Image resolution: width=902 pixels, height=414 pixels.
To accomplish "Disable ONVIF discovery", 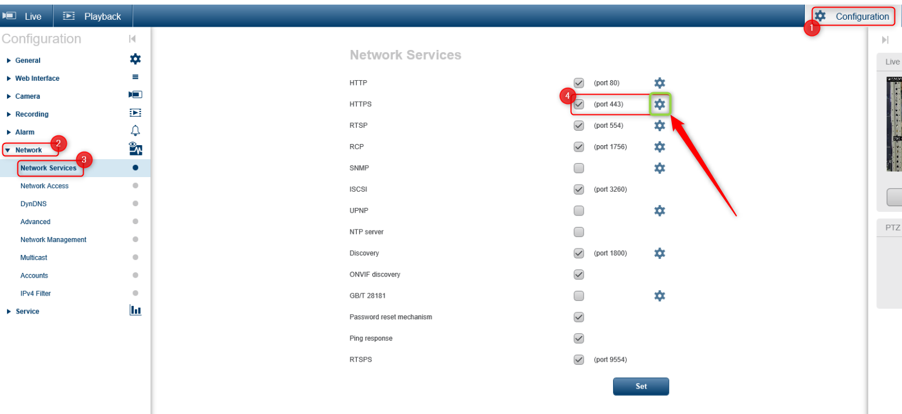I will click(578, 274).
